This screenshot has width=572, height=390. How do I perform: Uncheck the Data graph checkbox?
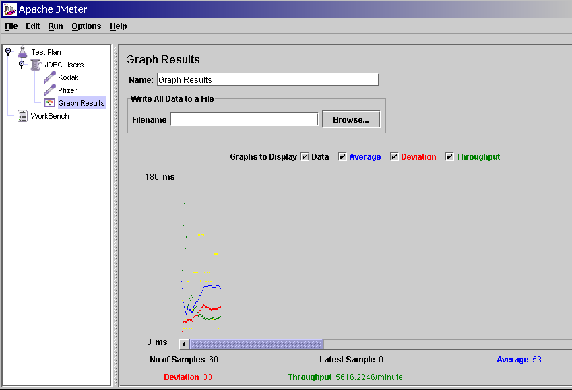305,157
